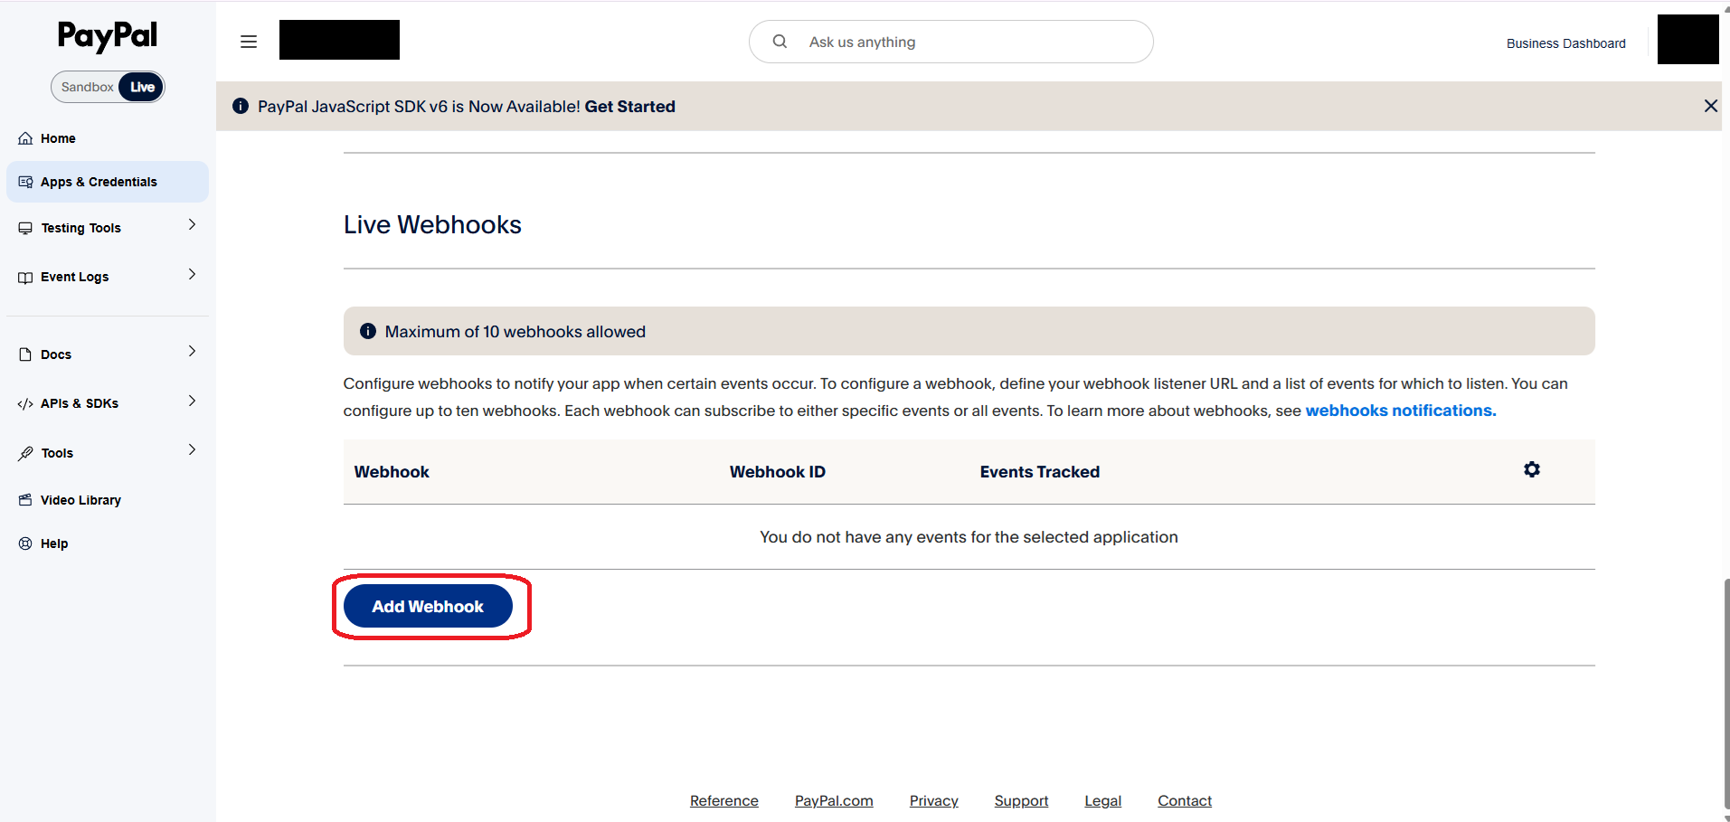Image resolution: width=1730 pixels, height=822 pixels.
Task: Click the APIs & SDKs code icon
Action: point(25,403)
